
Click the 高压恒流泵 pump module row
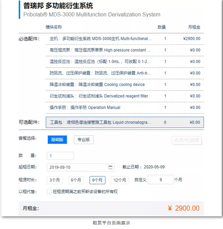(125, 50)
